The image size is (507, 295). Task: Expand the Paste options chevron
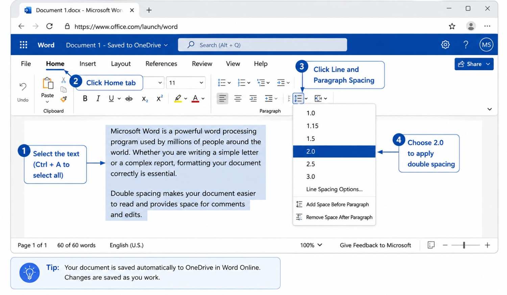47,102
